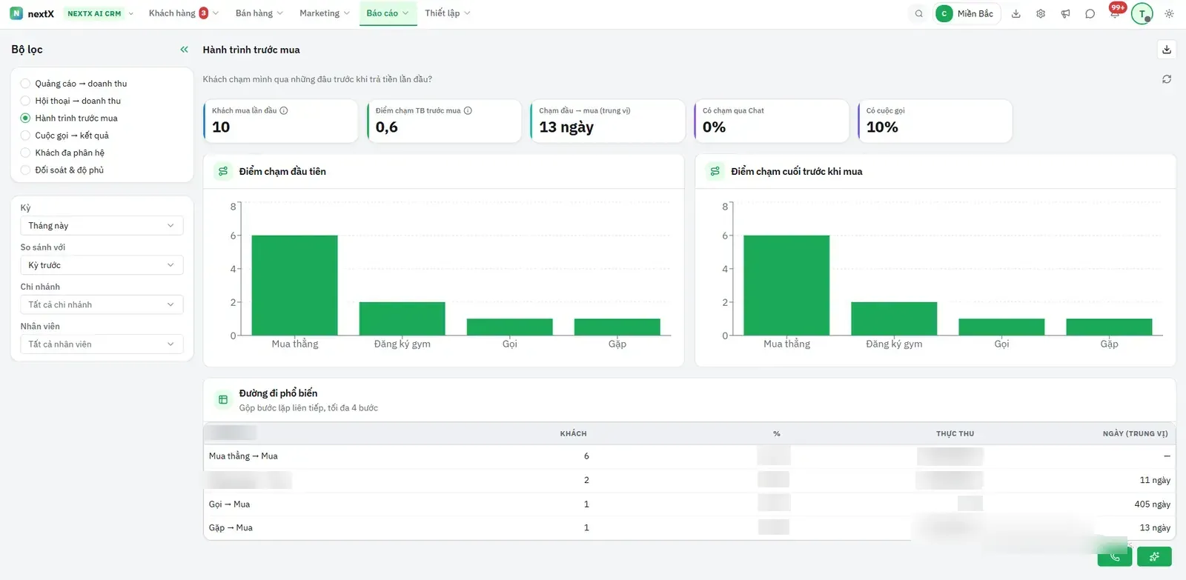Open the notification bell with 99+ badge
This screenshot has width=1186, height=580.
pos(1115,13)
